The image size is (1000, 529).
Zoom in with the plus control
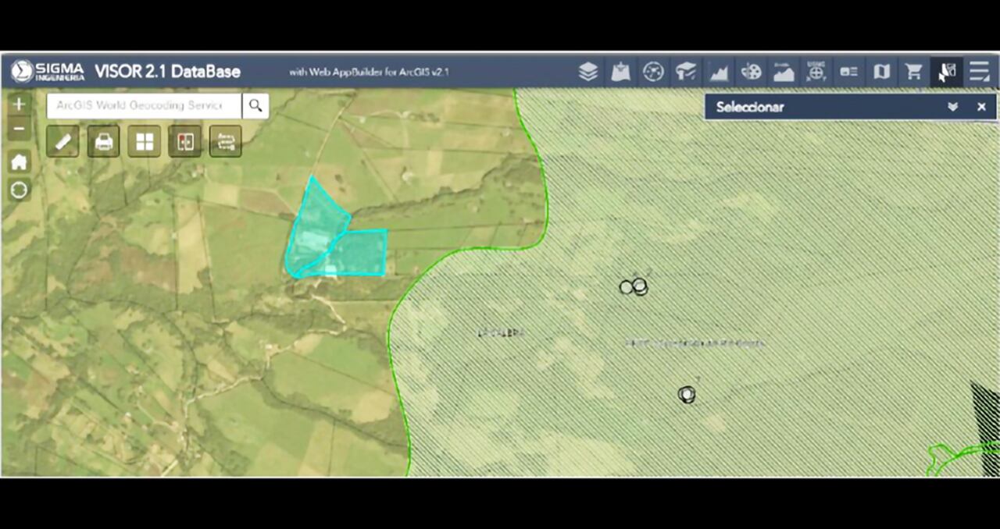pyautogui.click(x=19, y=103)
